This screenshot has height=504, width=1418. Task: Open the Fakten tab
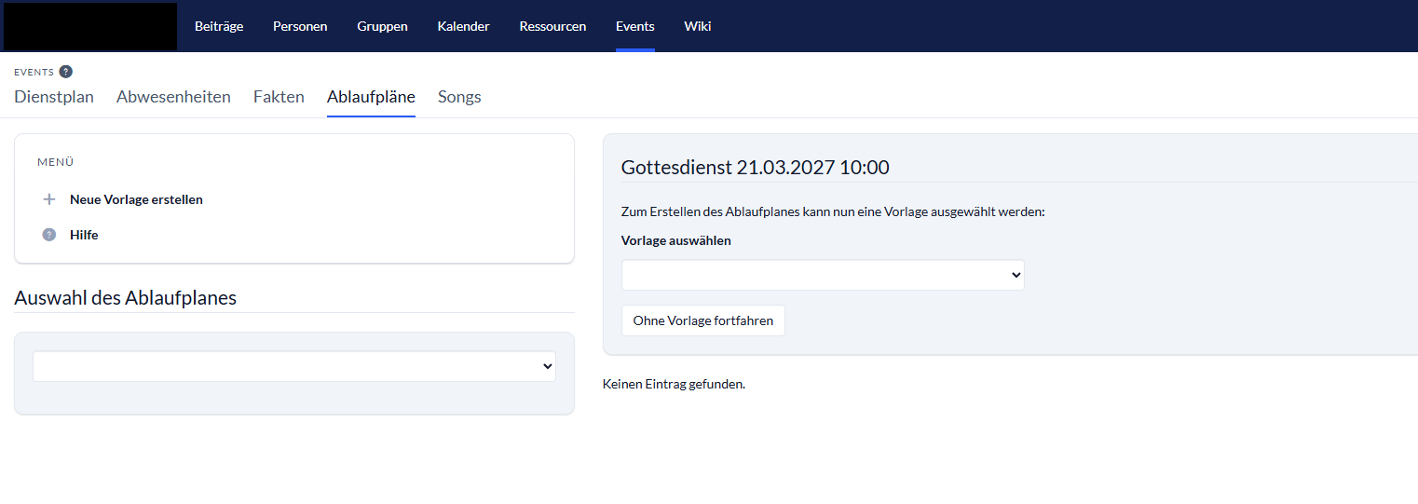pos(279,97)
